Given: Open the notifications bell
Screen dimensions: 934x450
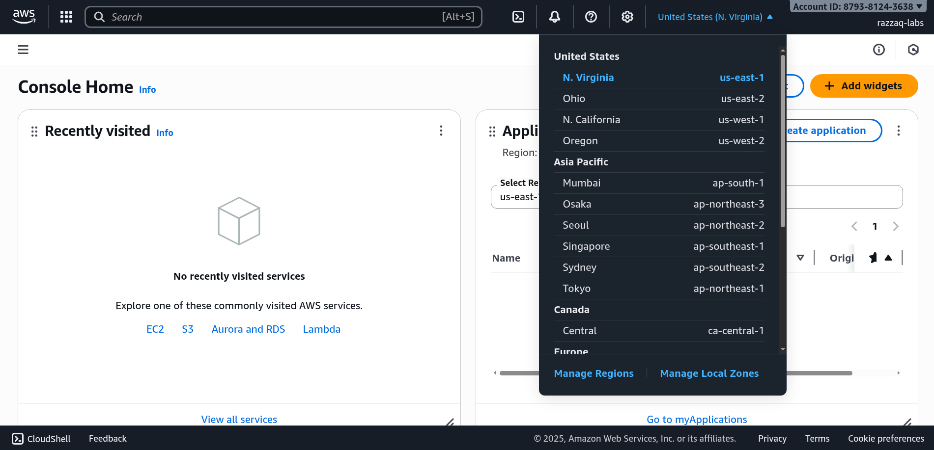Looking at the screenshot, I should click(x=555, y=17).
